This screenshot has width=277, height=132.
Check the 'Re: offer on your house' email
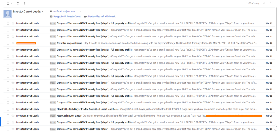8,43
